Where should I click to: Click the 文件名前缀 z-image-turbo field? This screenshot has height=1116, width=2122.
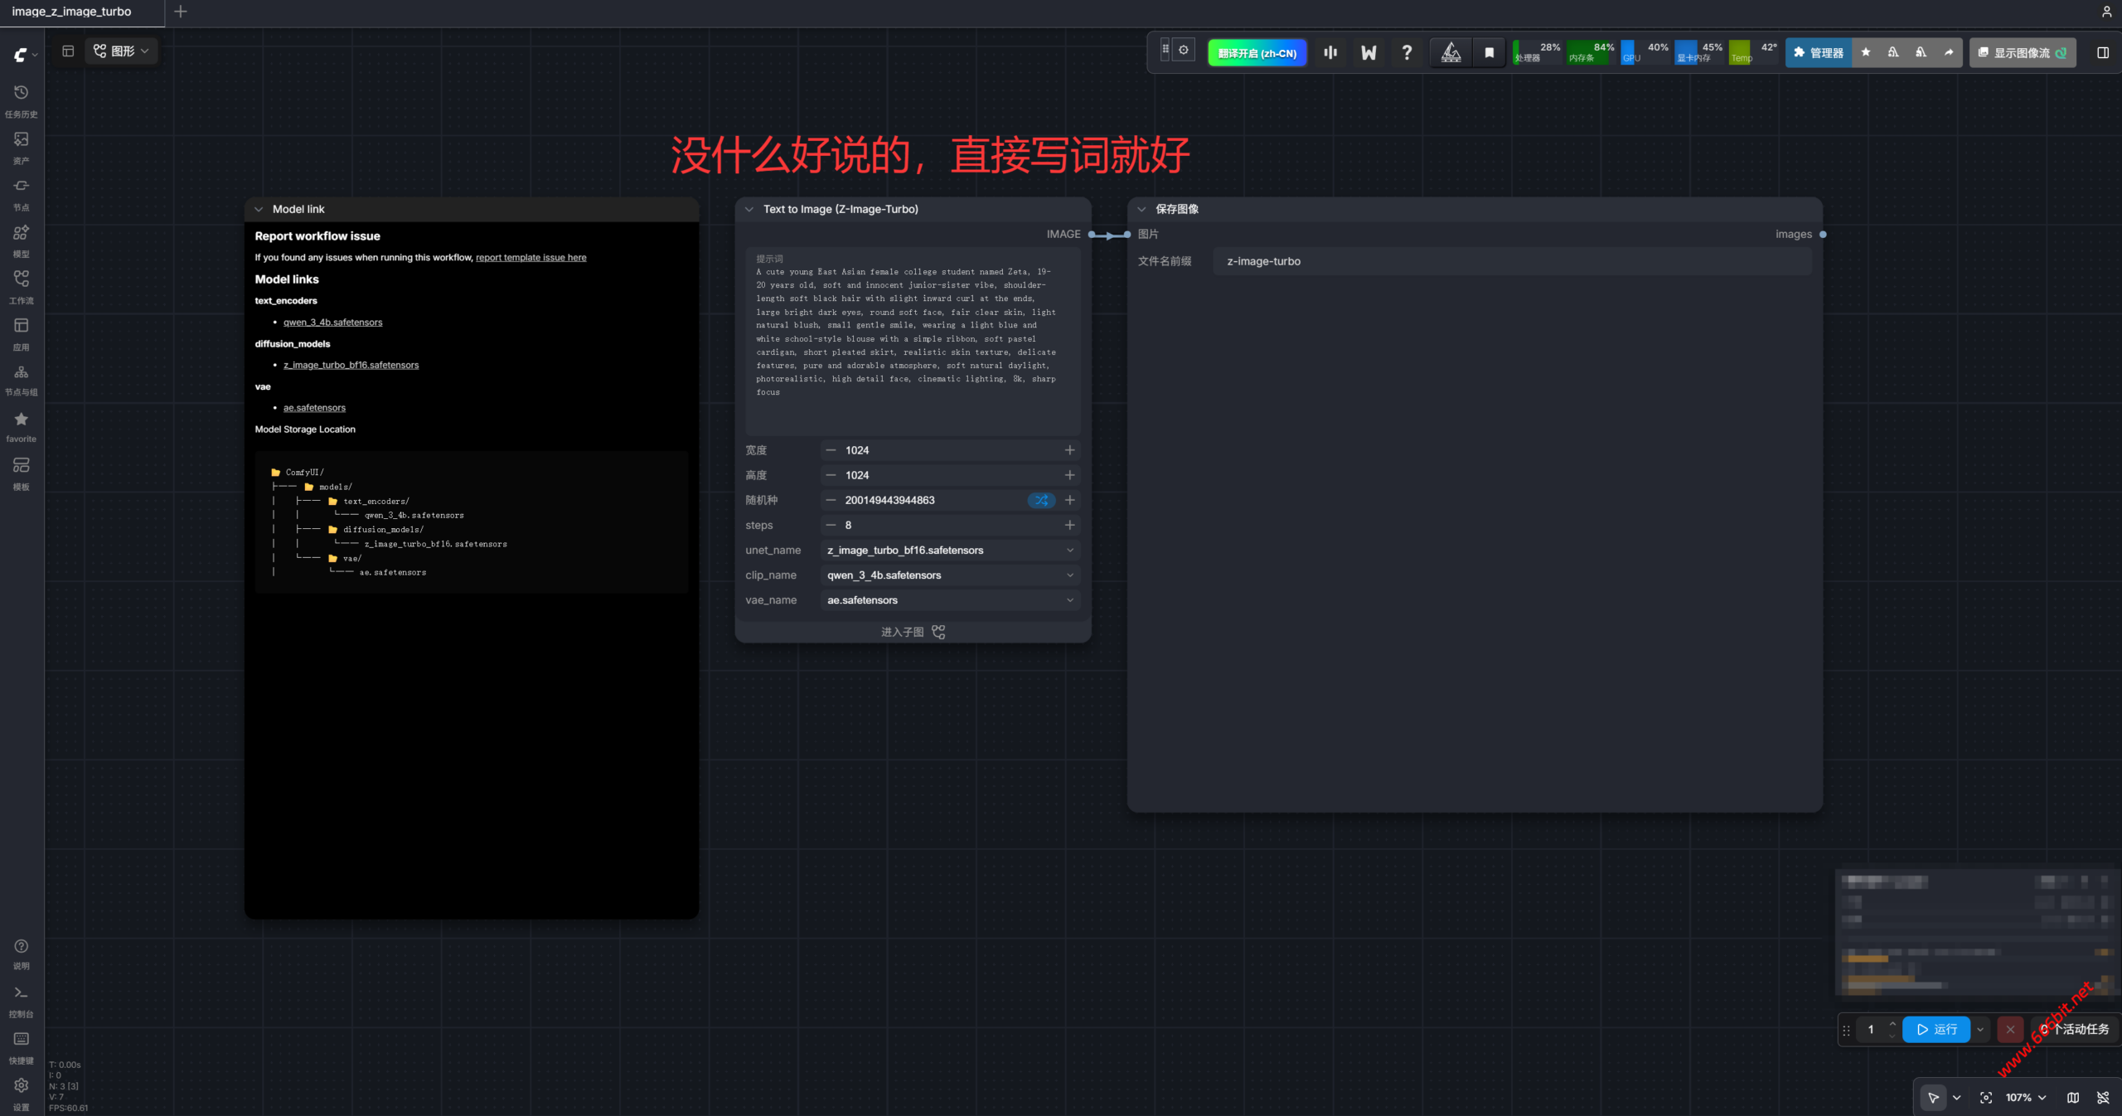(x=1512, y=261)
